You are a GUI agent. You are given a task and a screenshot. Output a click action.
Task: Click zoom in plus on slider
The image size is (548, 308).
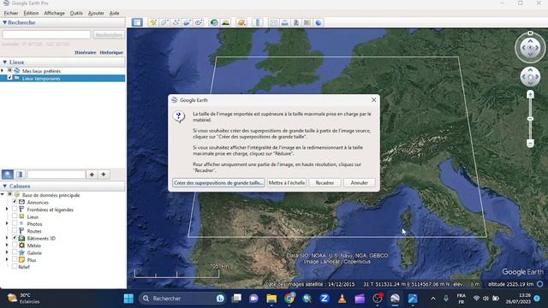530,94
